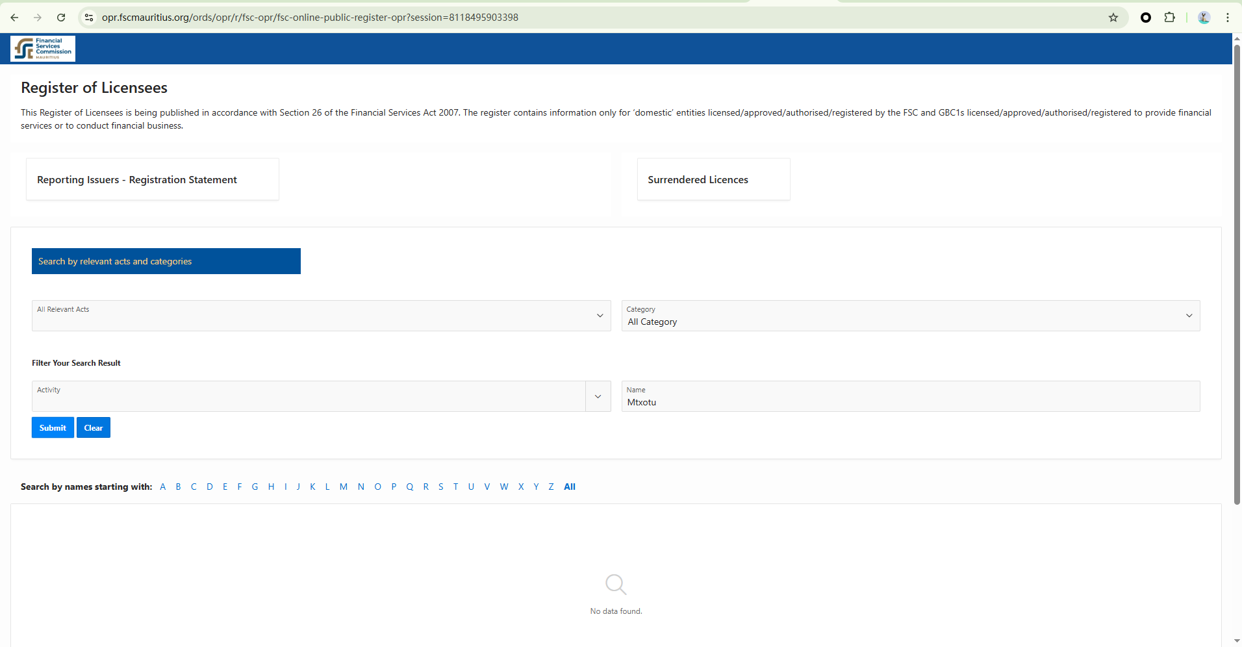This screenshot has width=1242, height=647.
Task: Open the Chrome three-dot menu
Action: (x=1228, y=18)
